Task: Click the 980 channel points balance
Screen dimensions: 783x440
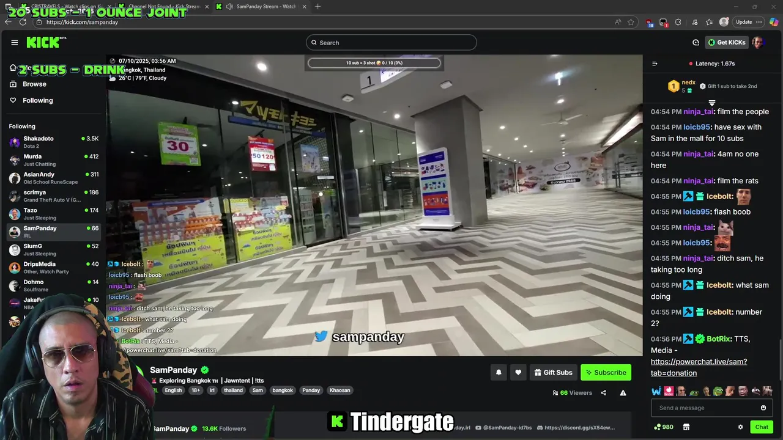Action: tap(664, 427)
